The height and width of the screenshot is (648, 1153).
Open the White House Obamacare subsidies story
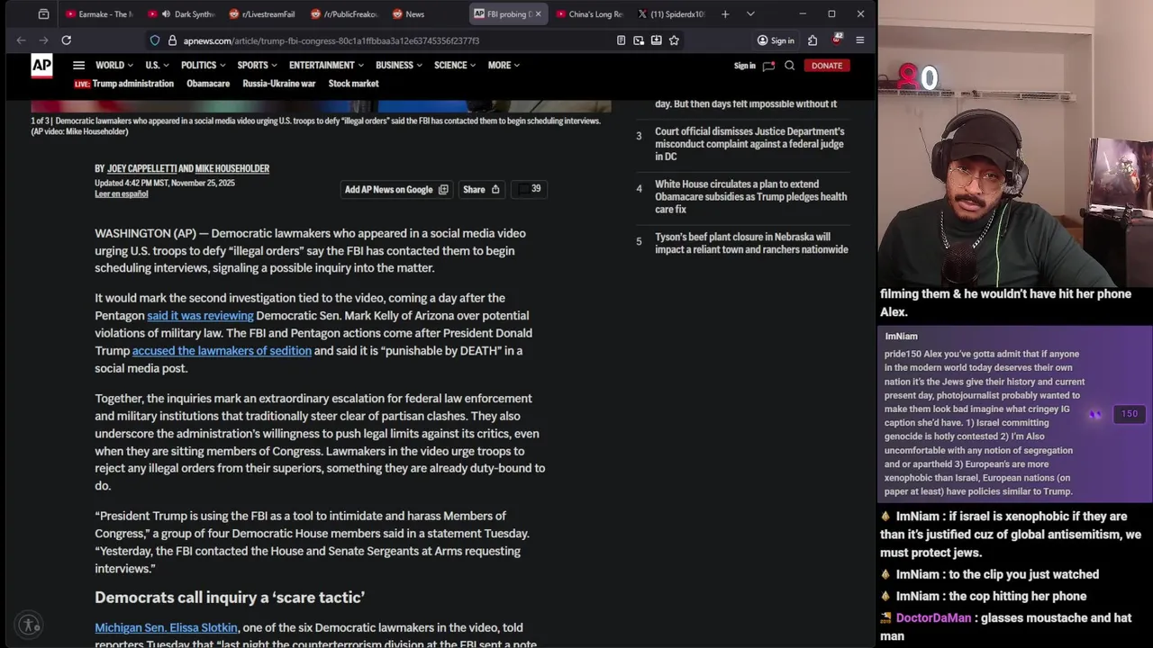pyautogui.click(x=750, y=196)
